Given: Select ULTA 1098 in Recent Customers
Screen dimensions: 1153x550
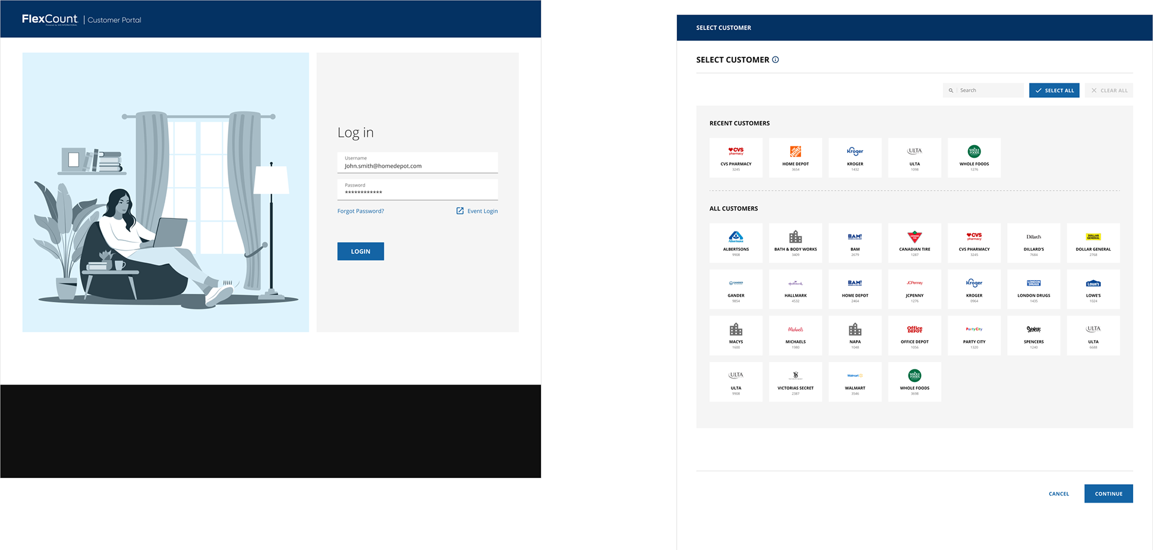Looking at the screenshot, I should tap(915, 158).
